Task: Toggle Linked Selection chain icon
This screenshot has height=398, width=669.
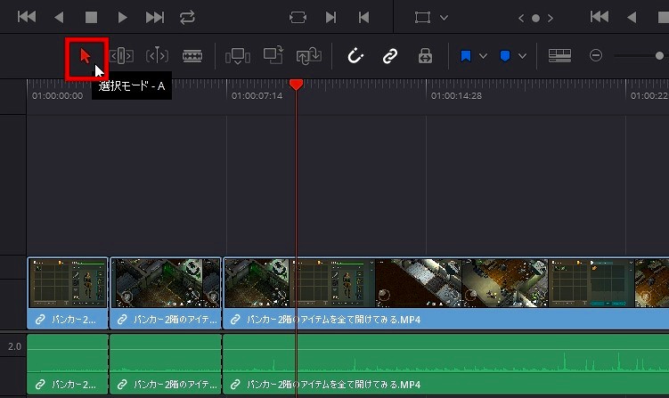Action: pos(389,56)
